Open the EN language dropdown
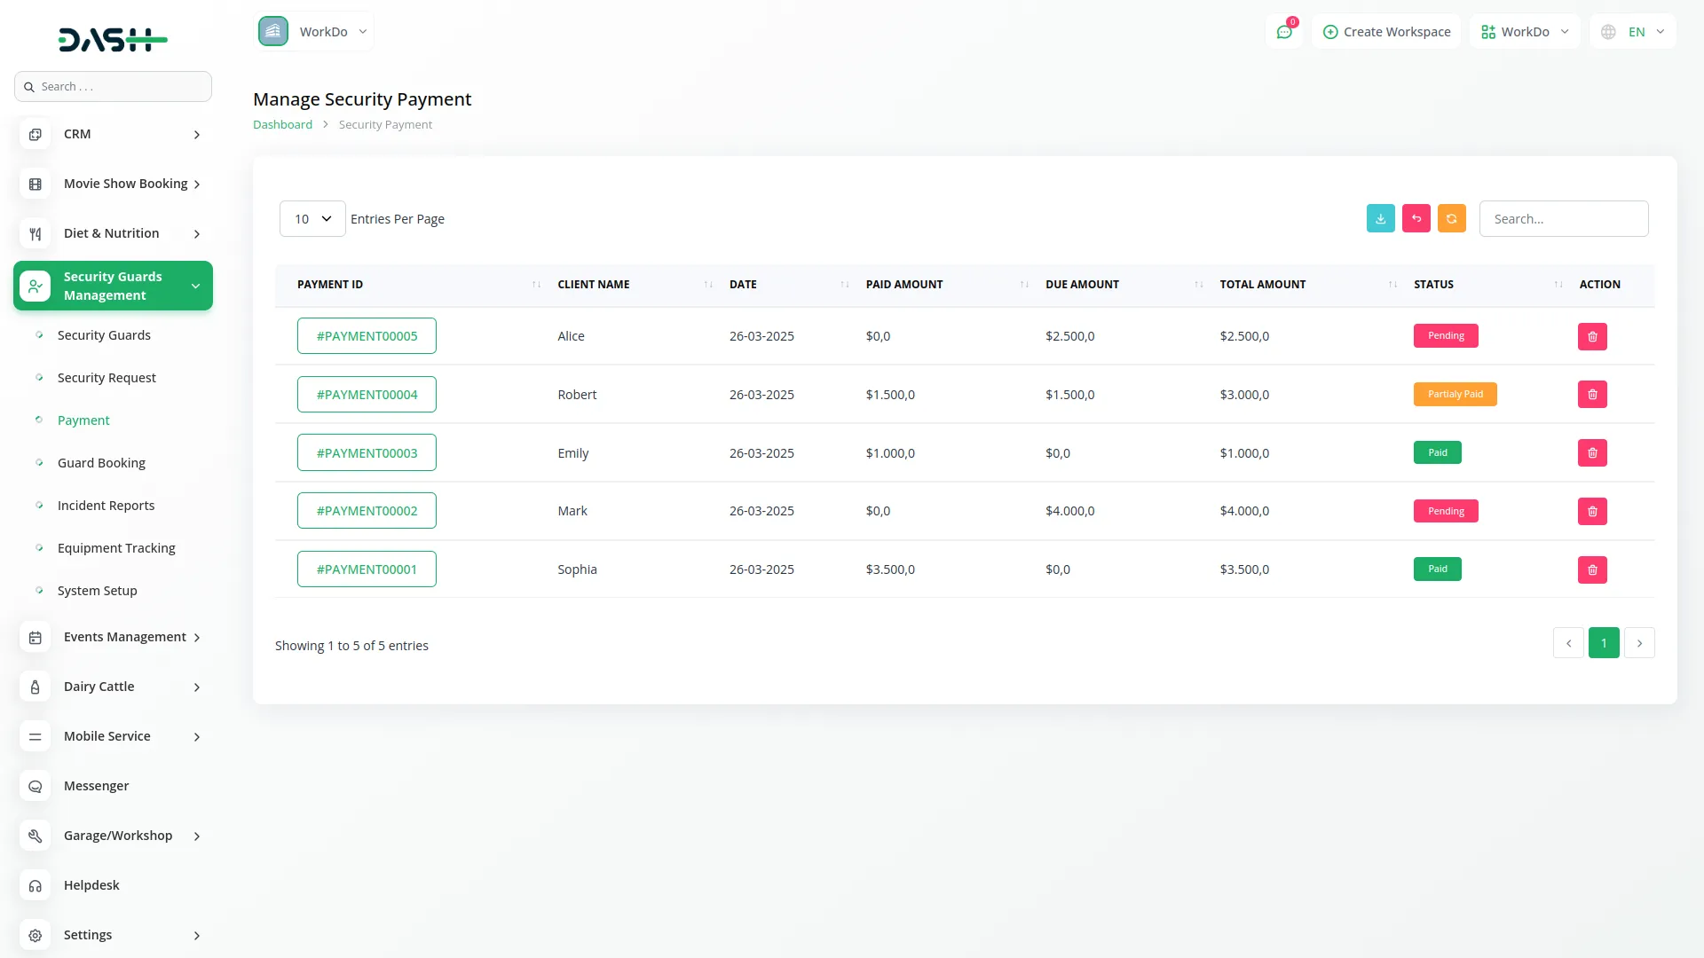This screenshot has width=1704, height=958. click(x=1634, y=32)
